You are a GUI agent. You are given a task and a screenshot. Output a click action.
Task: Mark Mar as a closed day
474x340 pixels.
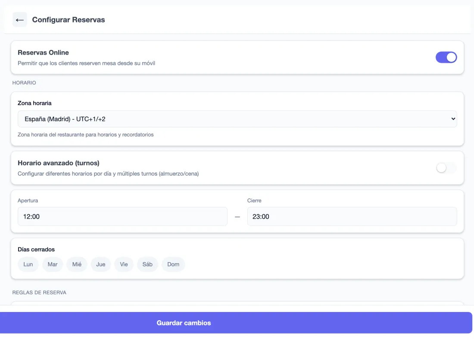tap(53, 265)
